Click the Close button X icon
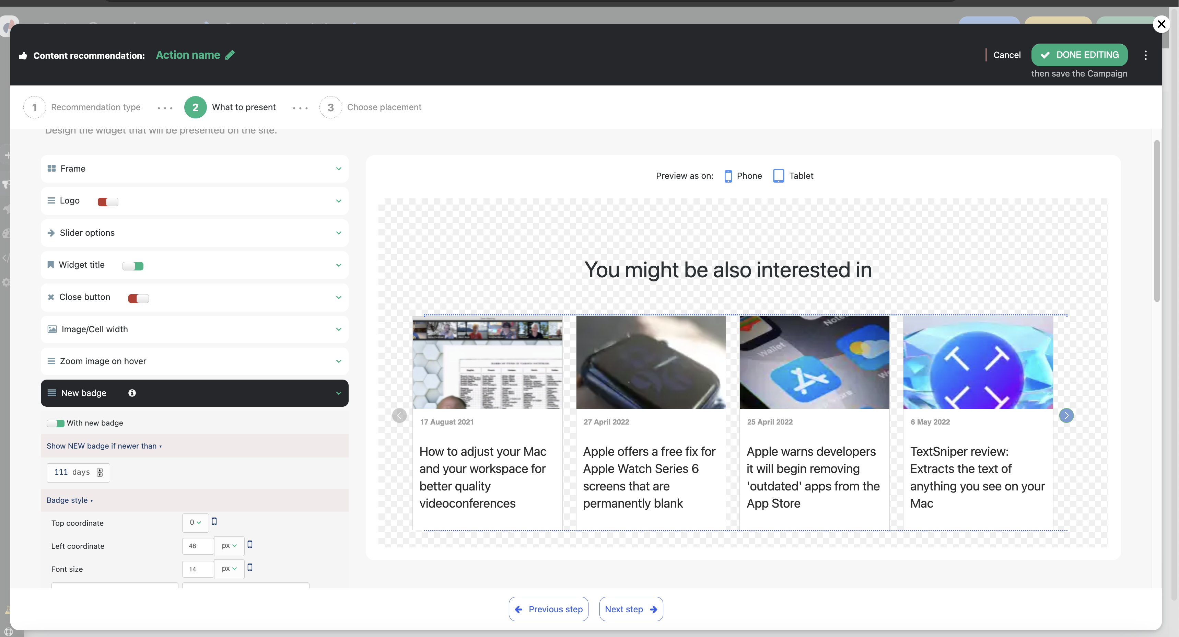Image resolution: width=1179 pixels, height=637 pixels. click(x=51, y=297)
